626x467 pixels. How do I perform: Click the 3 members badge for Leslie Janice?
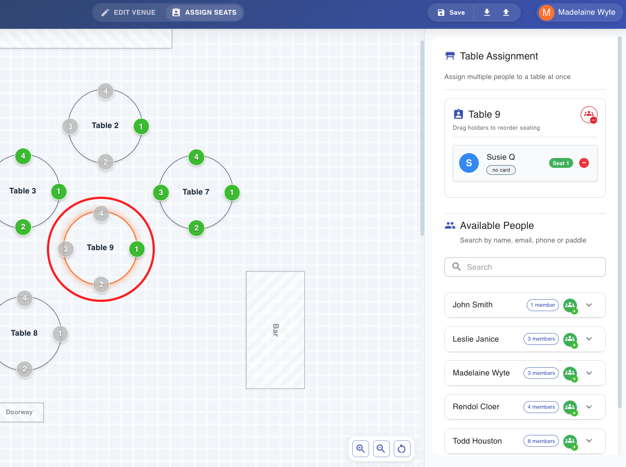[541, 339]
